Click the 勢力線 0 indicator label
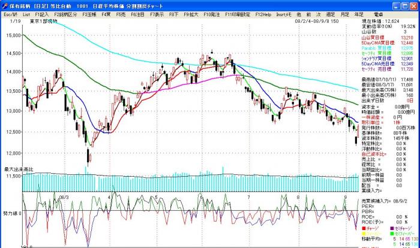 [x=12, y=213]
